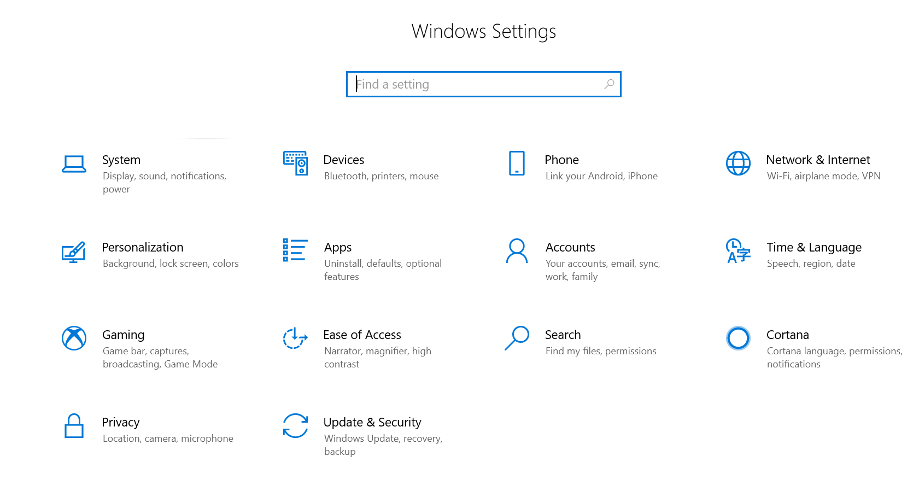Click the Gaming Xbox icon

(x=74, y=338)
